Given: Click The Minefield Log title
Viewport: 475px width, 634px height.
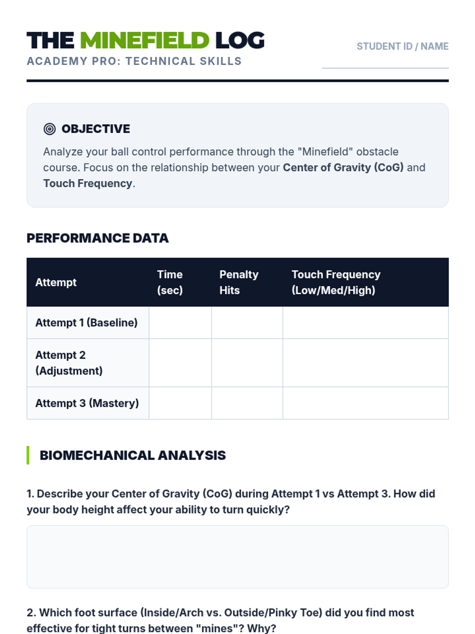Looking at the screenshot, I should tap(145, 40).
